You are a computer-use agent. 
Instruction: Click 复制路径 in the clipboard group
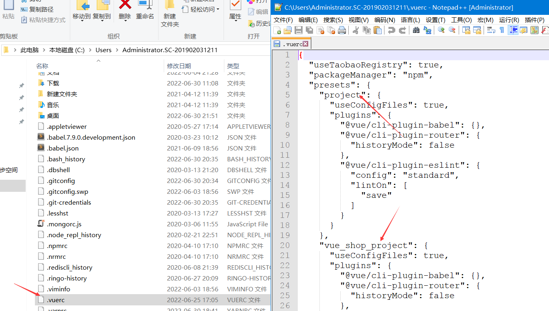click(x=37, y=9)
